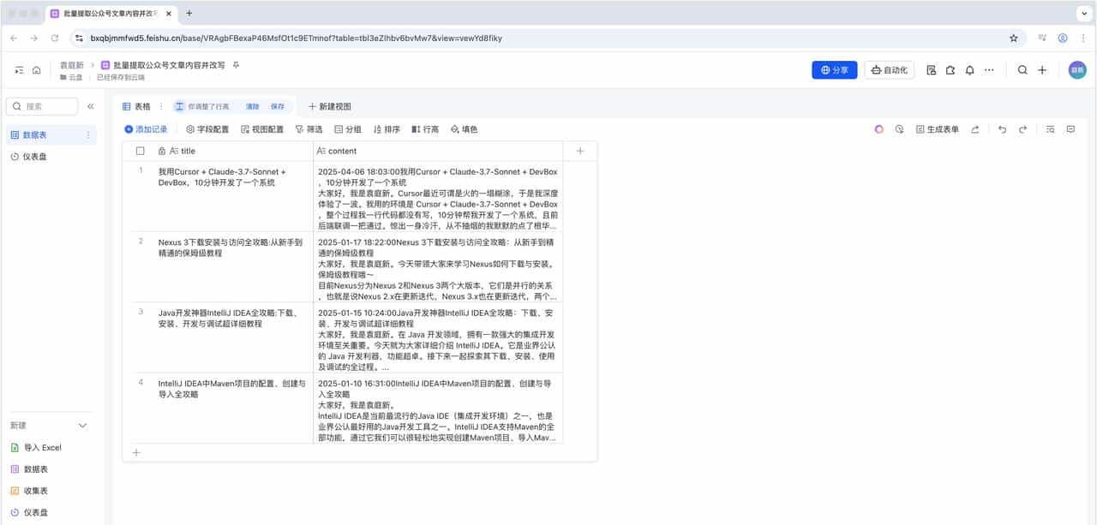
Task: Click the plus to add a new record row
Action: [135, 452]
